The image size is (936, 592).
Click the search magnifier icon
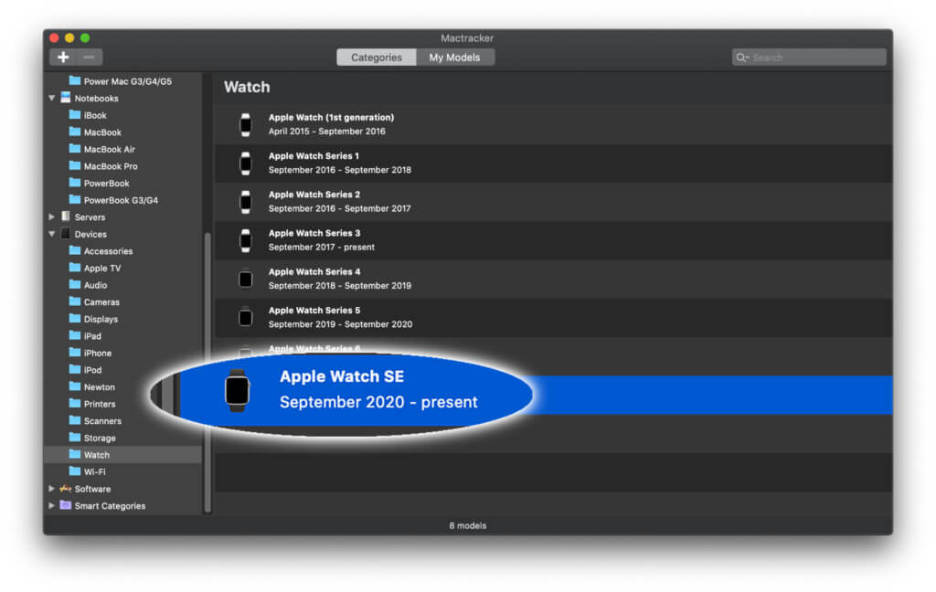point(741,58)
